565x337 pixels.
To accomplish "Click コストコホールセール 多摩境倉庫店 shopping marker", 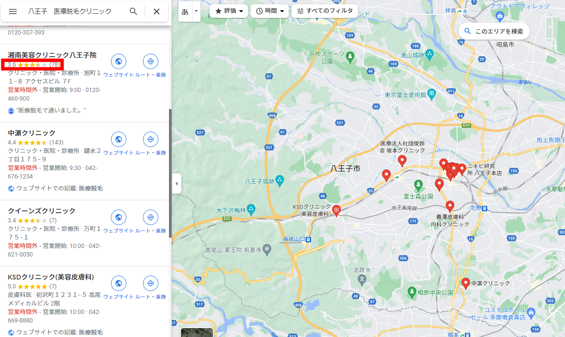I will (530, 313).
